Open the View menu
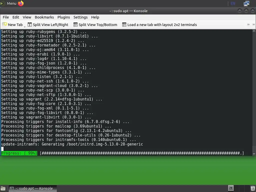 (27, 17)
